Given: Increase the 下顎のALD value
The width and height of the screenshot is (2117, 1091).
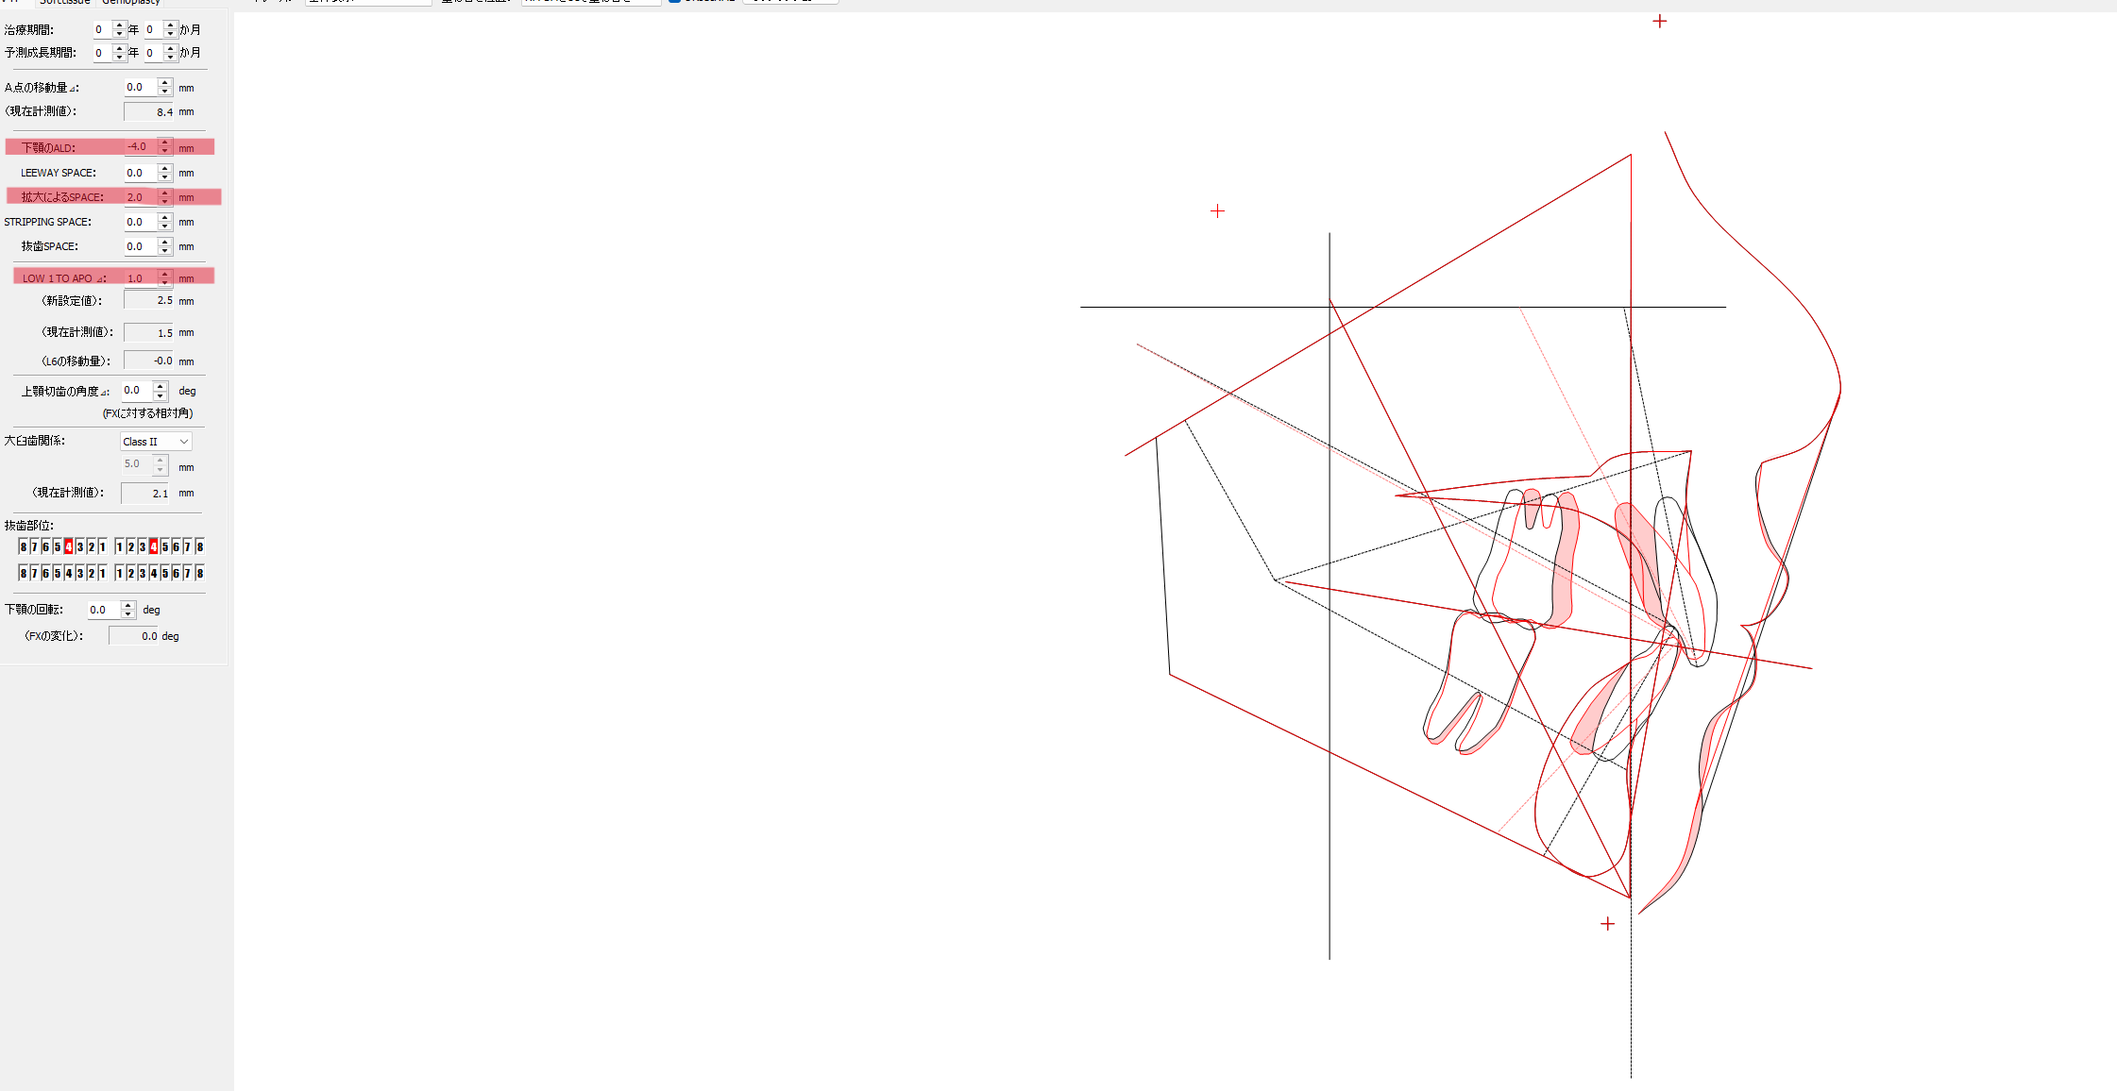Looking at the screenshot, I should [x=165, y=142].
